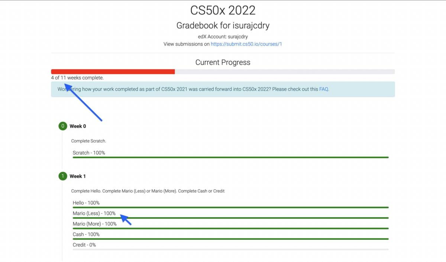Click the Week 1 requirements instruction text
446x262 pixels.
(x=148, y=191)
